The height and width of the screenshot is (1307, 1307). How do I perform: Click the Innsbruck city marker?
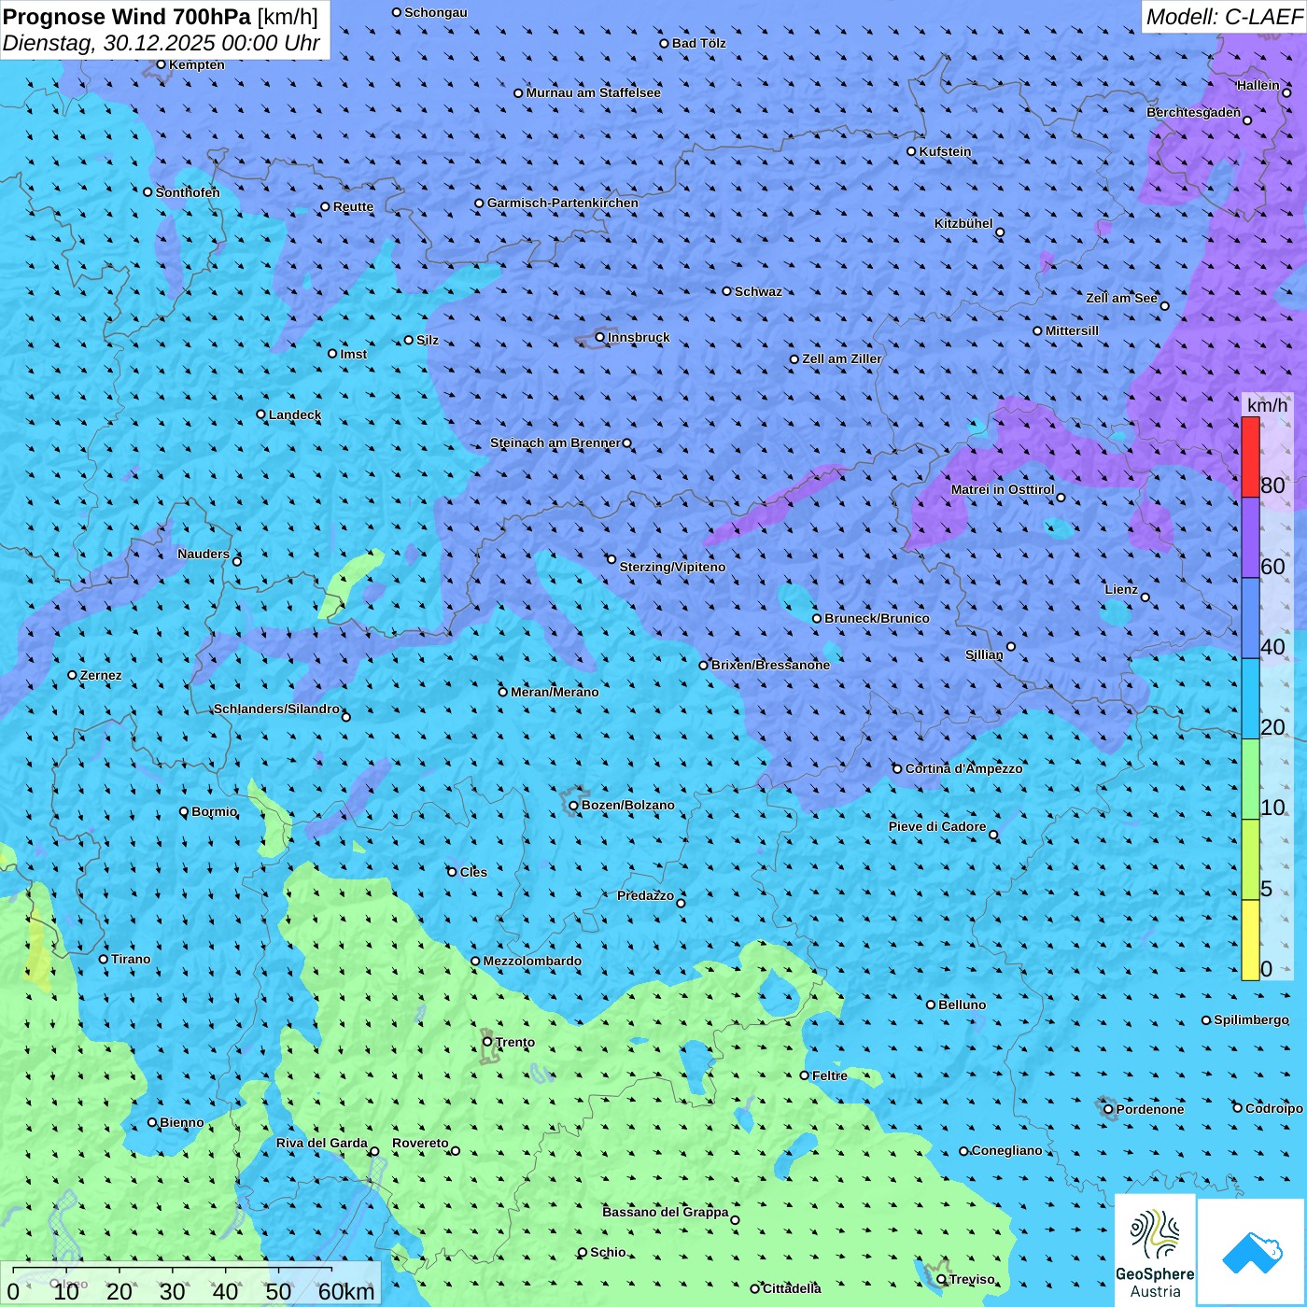(x=600, y=337)
